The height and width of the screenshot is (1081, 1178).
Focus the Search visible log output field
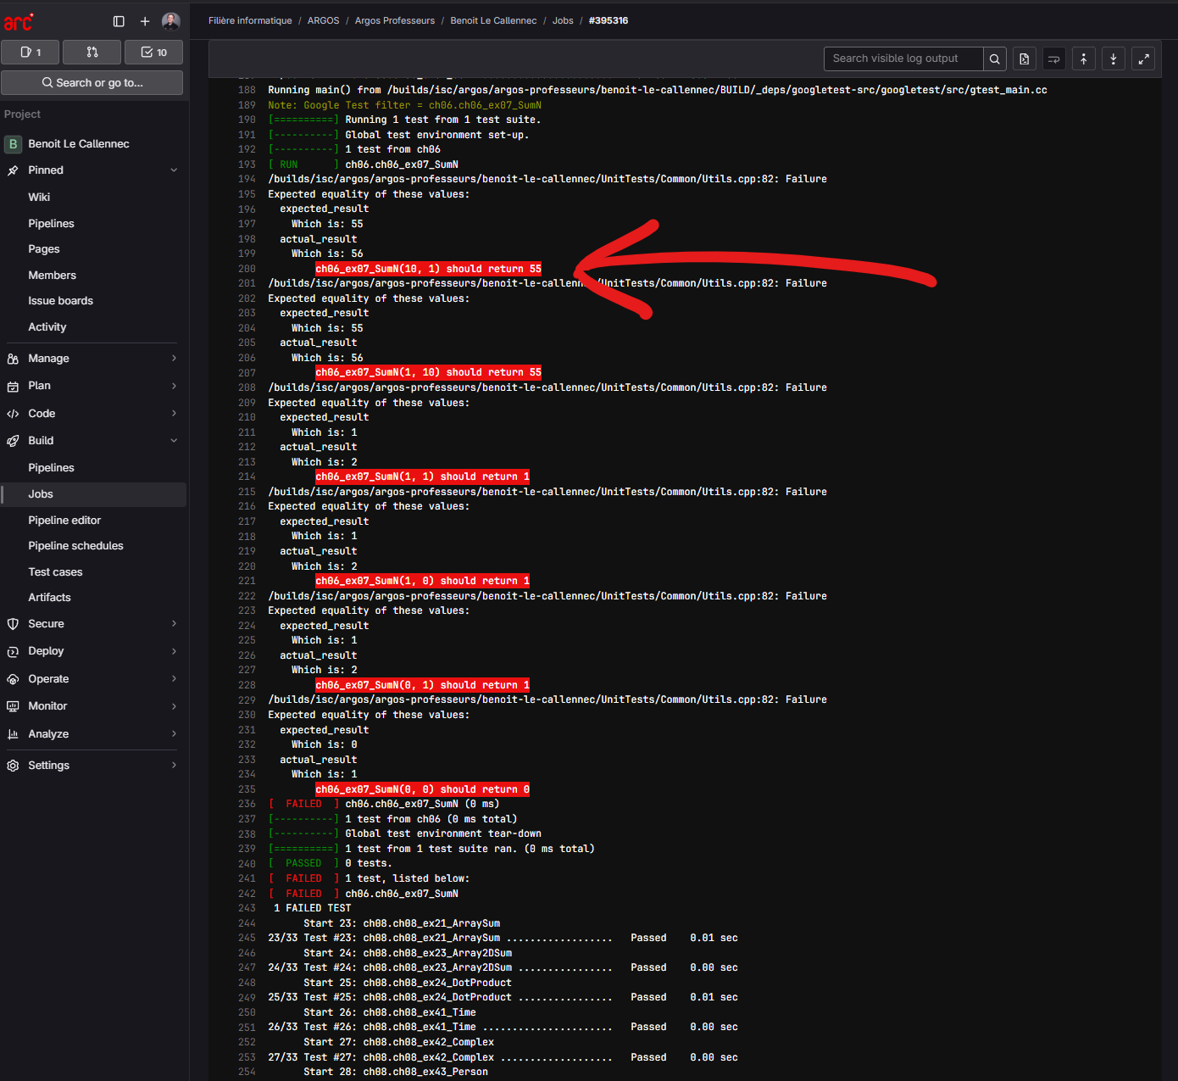click(903, 59)
